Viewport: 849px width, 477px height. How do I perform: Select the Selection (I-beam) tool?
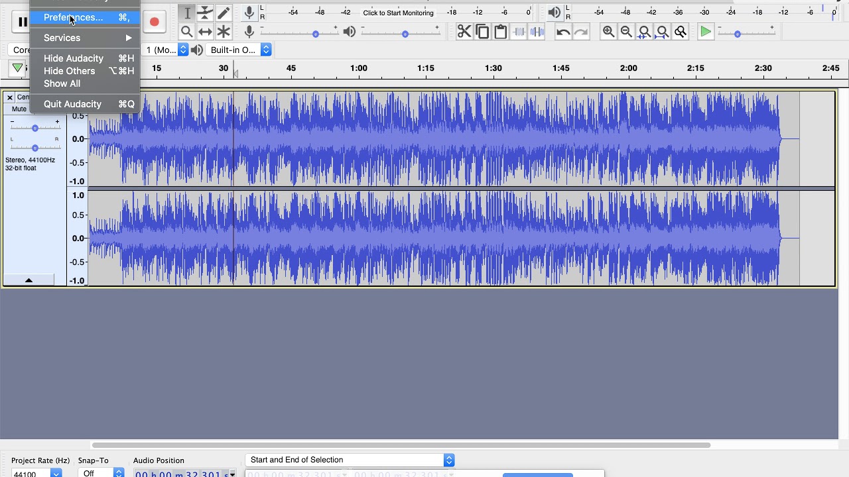click(187, 13)
